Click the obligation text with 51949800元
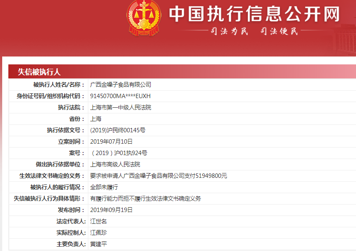This screenshot has width=356, height=251. pos(158,176)
